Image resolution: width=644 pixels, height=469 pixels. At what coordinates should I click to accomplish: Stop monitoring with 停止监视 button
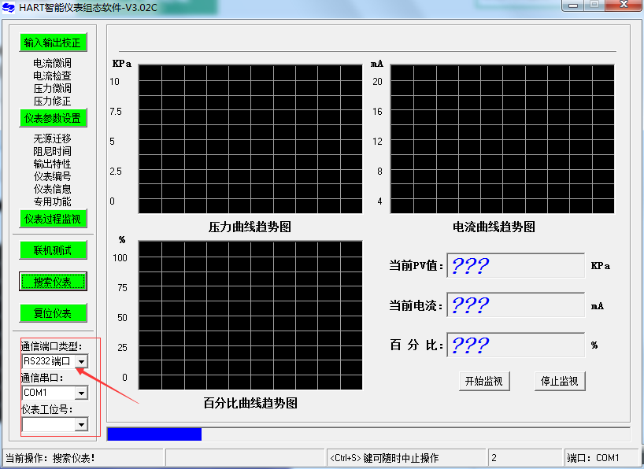560,381
